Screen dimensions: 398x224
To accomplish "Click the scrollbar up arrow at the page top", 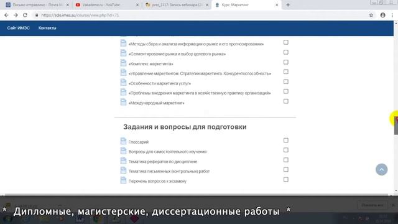I will click(396, 24).
